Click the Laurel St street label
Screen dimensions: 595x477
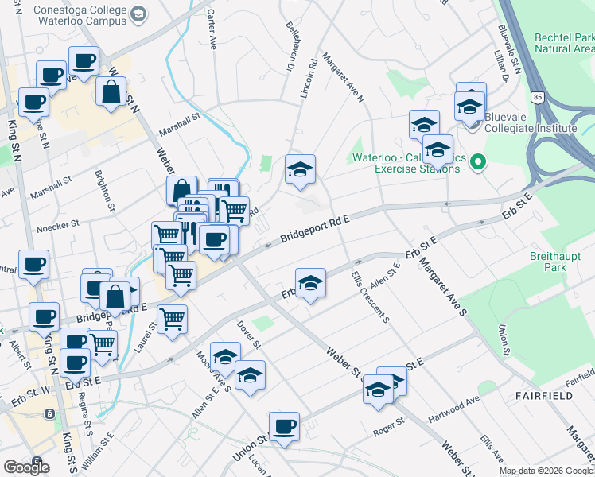(x=146, y=337)
